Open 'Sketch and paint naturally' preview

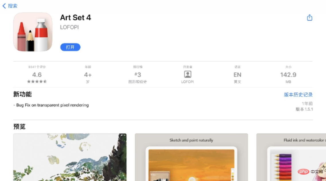191,157
